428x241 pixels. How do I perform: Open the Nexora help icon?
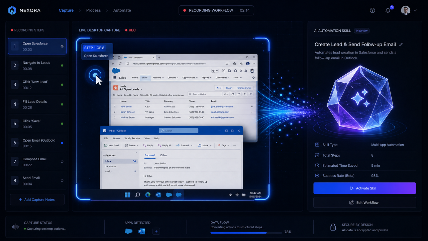(372, 10)
